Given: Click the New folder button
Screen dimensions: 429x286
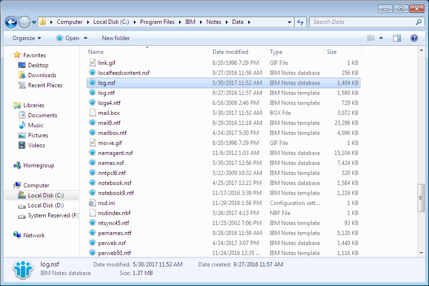Looking at the screenshot, I should [x=116, y=38].
